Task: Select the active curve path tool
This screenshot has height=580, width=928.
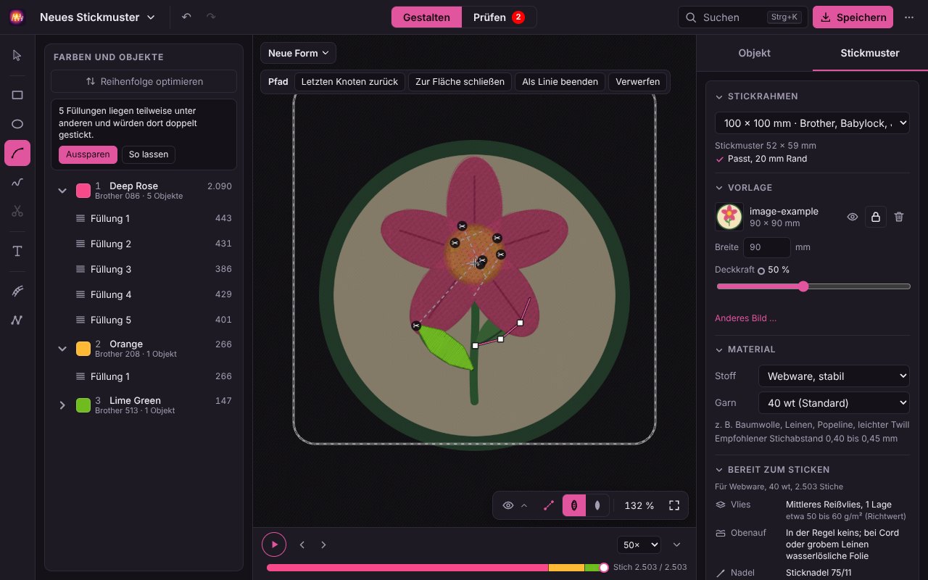Action: tap(17, 153)
